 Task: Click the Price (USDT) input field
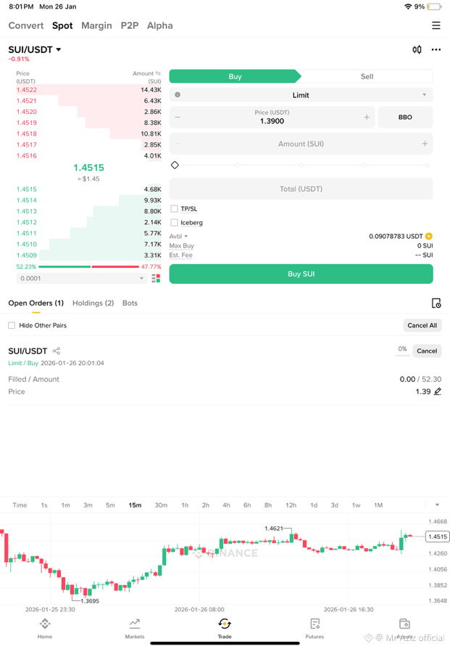point(272,117)
